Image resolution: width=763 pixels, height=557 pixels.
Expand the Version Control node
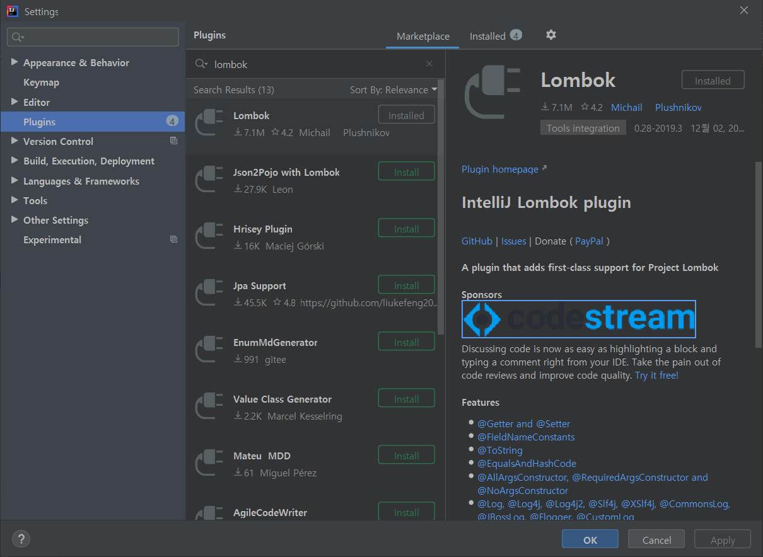point(15,141)
